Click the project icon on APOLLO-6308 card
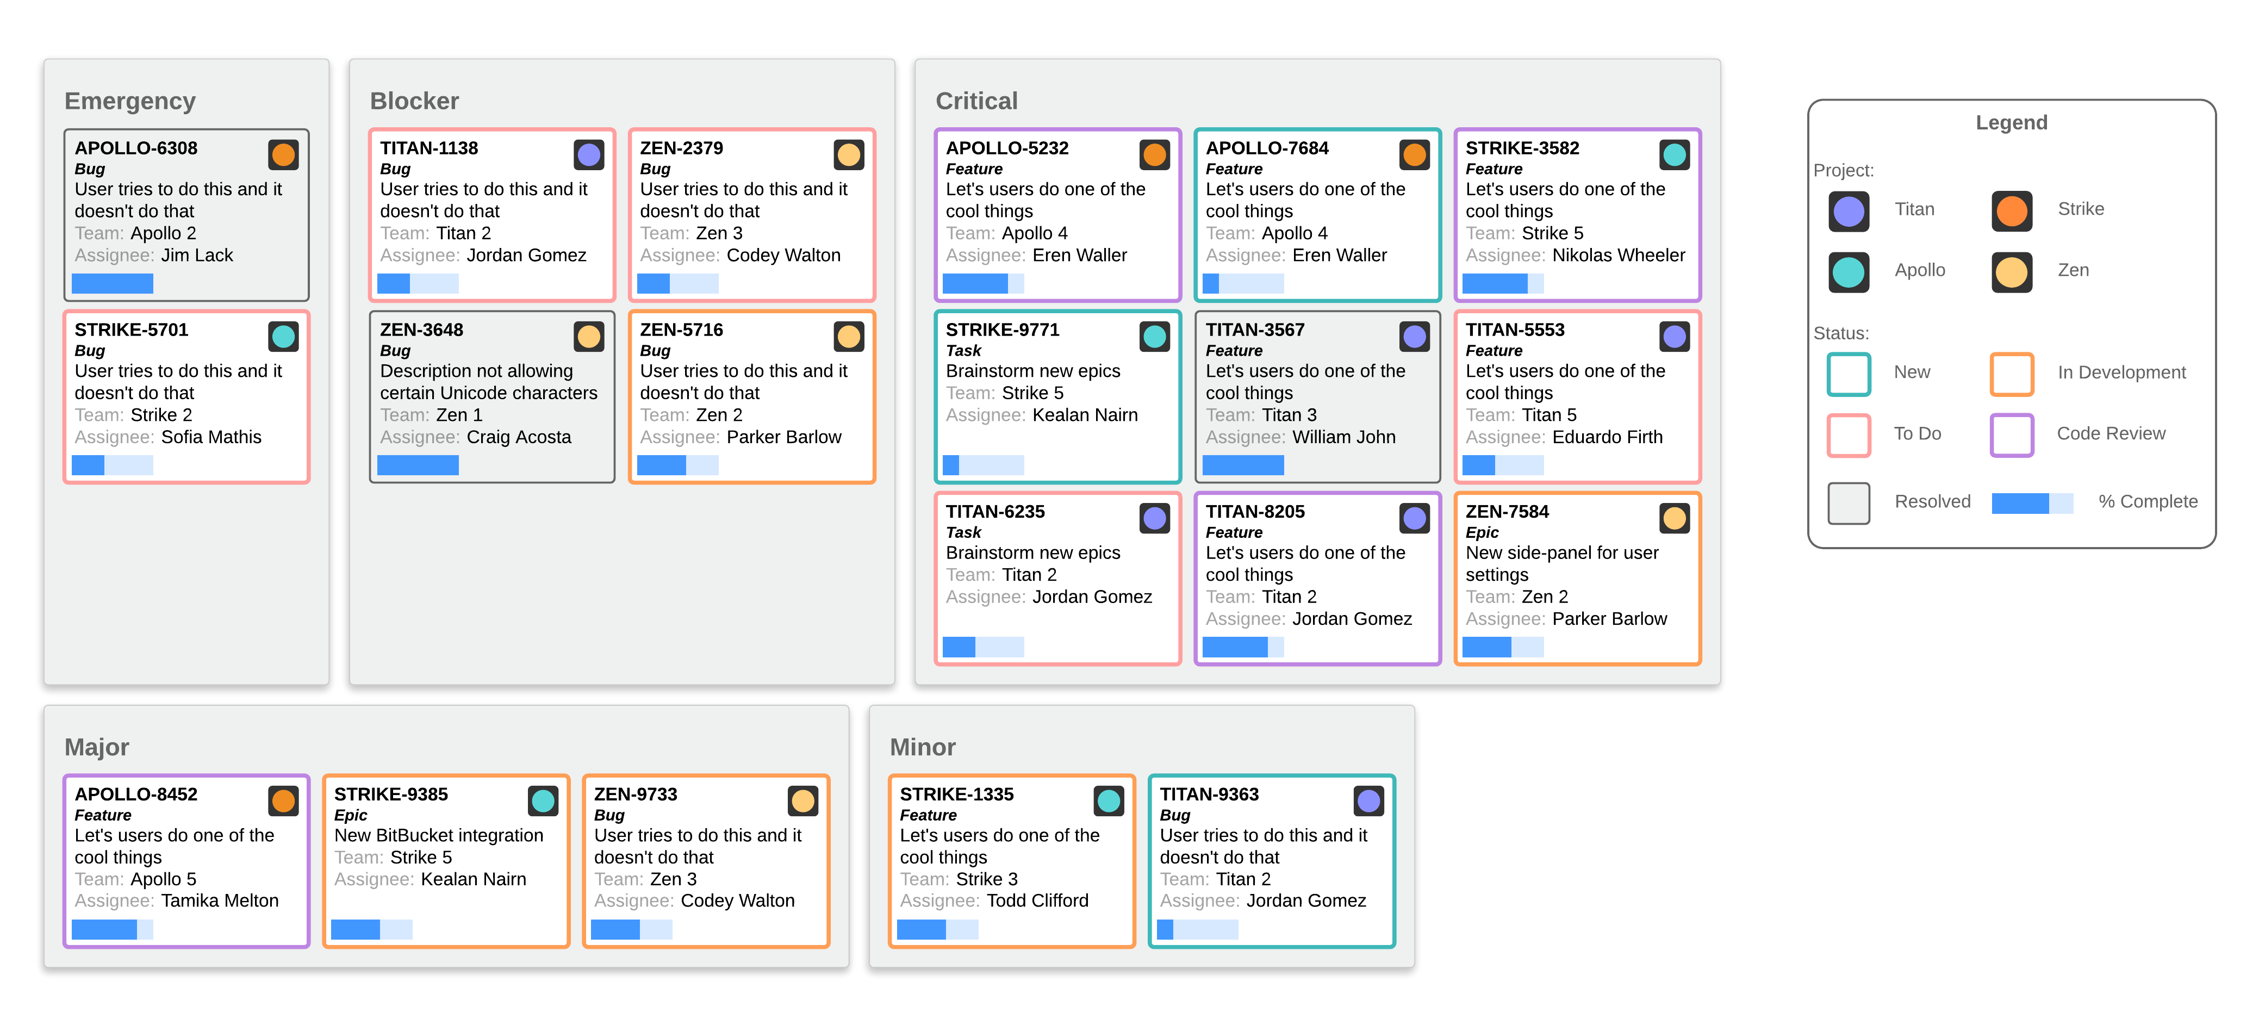Screen dimensions: 2265x1031 coord(283,155)
